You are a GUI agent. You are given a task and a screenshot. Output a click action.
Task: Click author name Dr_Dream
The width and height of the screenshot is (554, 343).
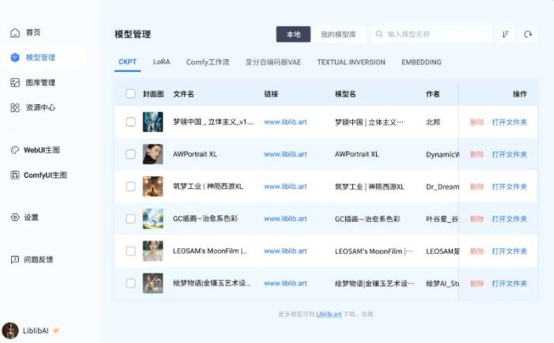(442, 187)
